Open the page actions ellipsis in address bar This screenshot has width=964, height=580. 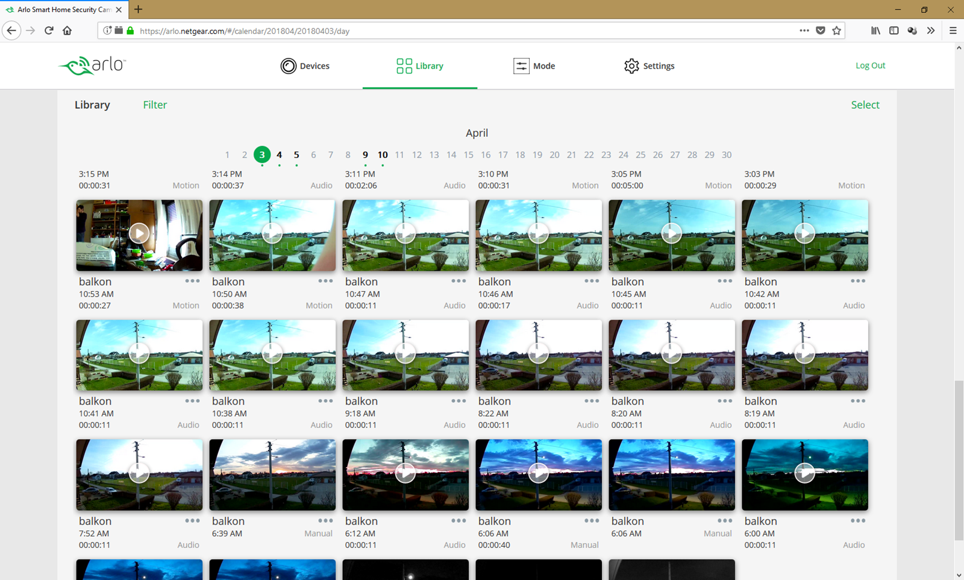pos(804,31)
